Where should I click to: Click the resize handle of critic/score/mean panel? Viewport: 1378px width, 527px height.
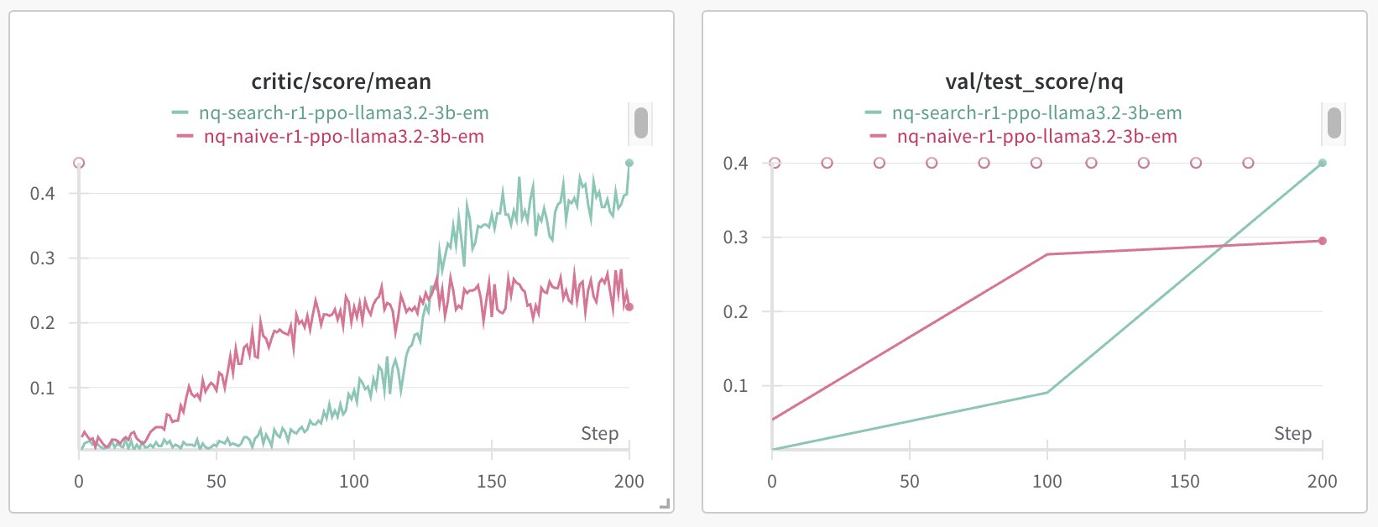coord(665,504)
